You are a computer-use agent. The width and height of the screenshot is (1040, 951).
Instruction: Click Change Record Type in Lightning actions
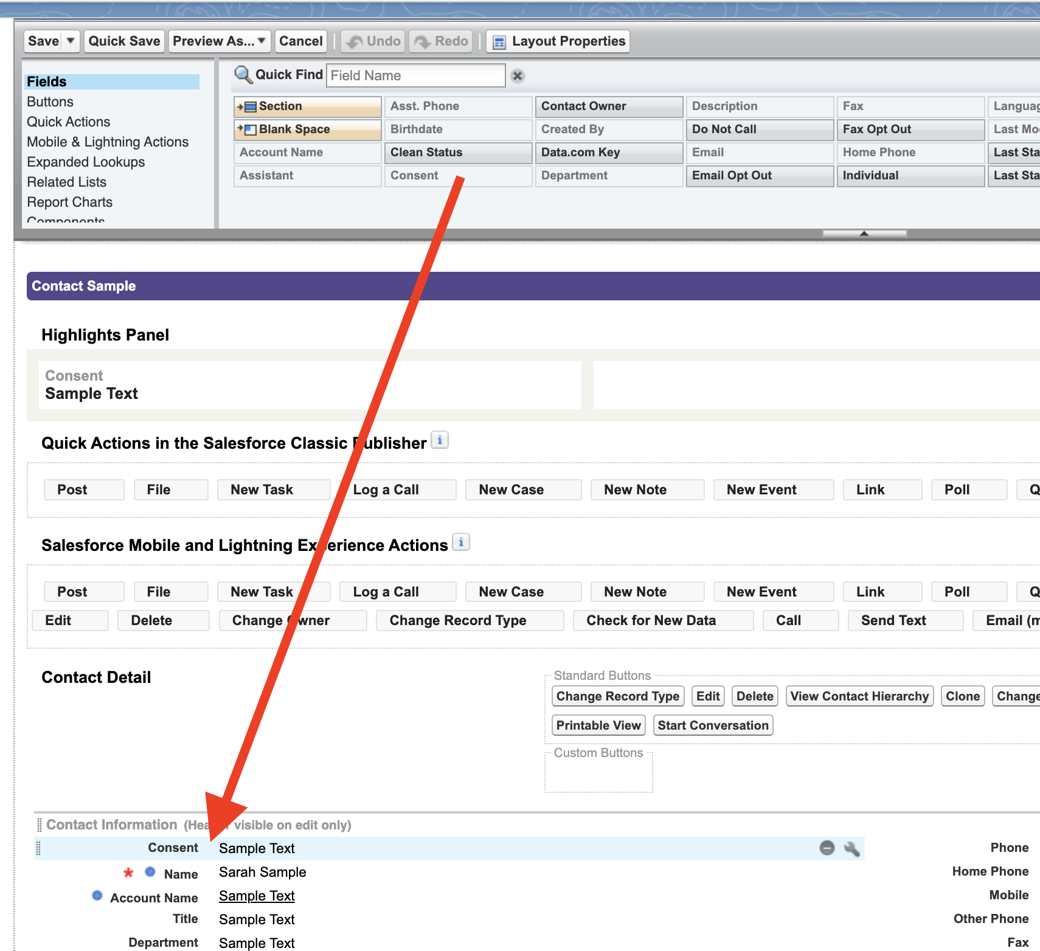pyautogui.click(x=470, y=620)
